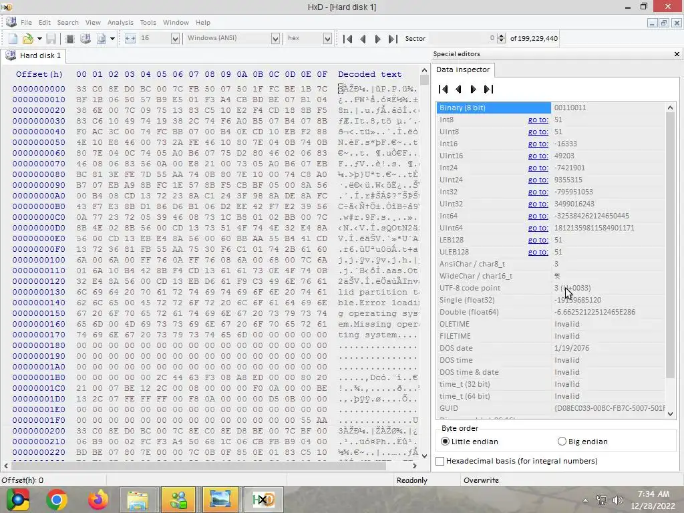Viewport: 684px width, 513px height.
Task: Click the Open disk toolbar icon
Action: click(85, 39)
